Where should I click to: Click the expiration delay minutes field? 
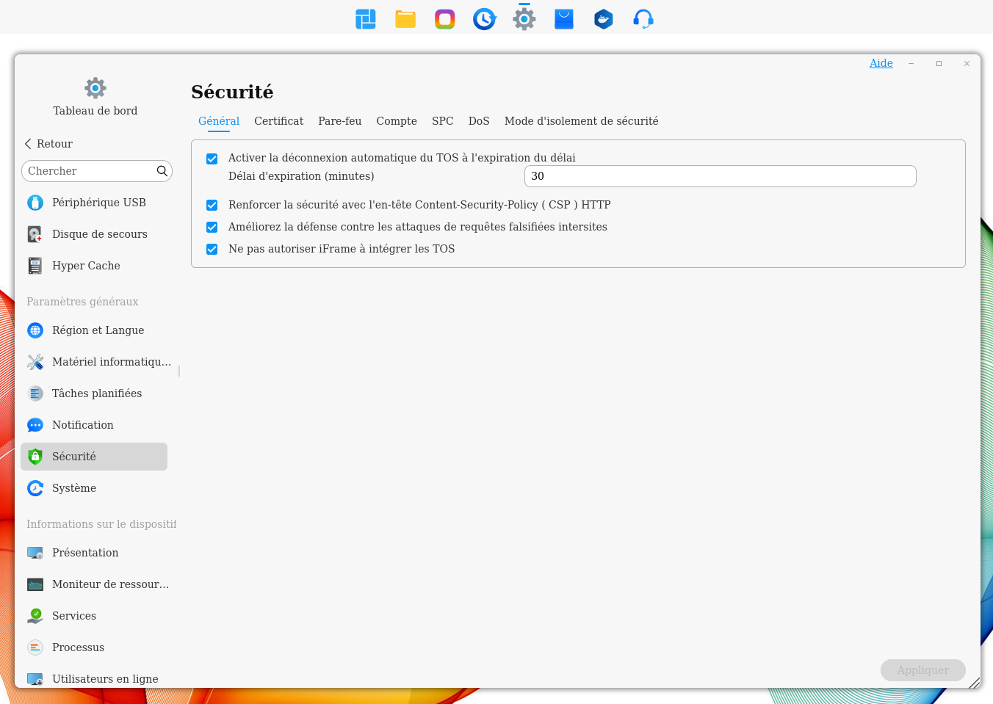720,176
